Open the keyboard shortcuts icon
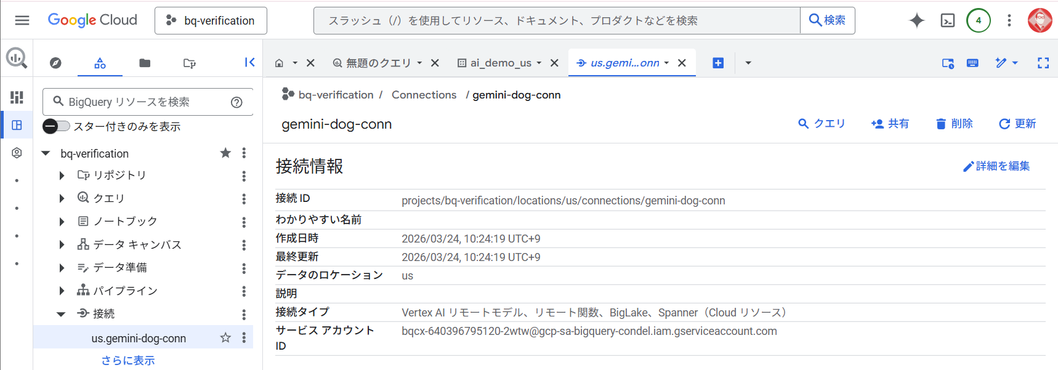The width and height of the screenshot is (1058, 370). (972, 63)
